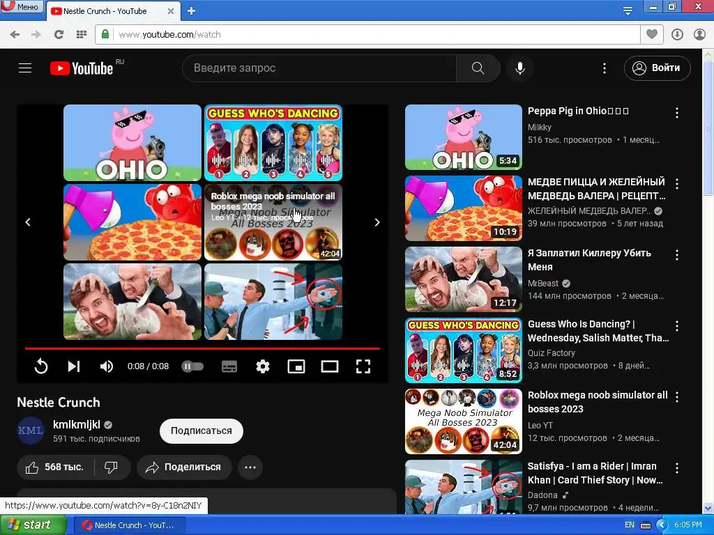The height and width of the screenshot is (535, 714).
Task: Enter fullscreen mode
Action: click(x=363, y=366)
